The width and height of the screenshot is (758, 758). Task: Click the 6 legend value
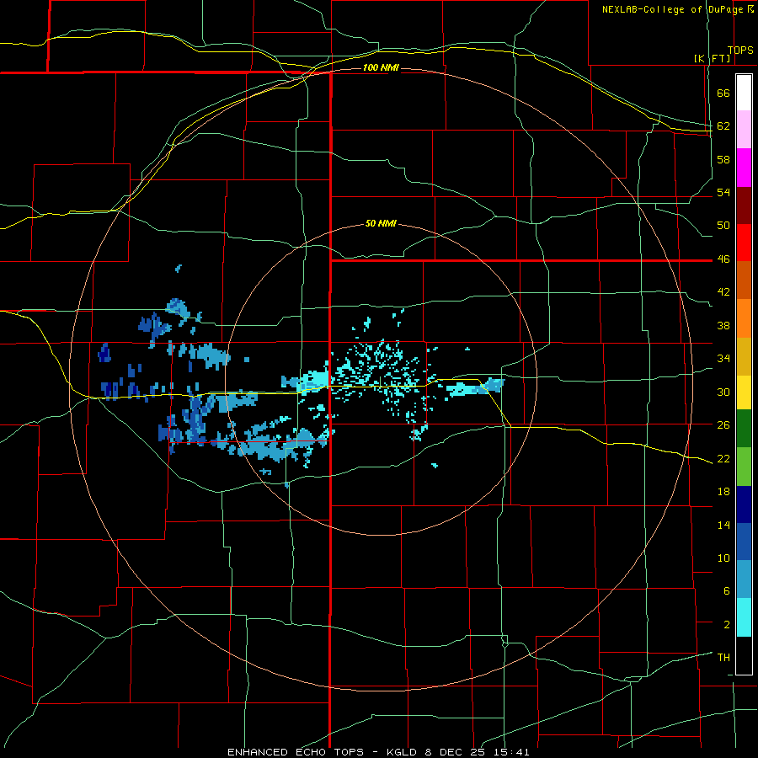point(727,591)
